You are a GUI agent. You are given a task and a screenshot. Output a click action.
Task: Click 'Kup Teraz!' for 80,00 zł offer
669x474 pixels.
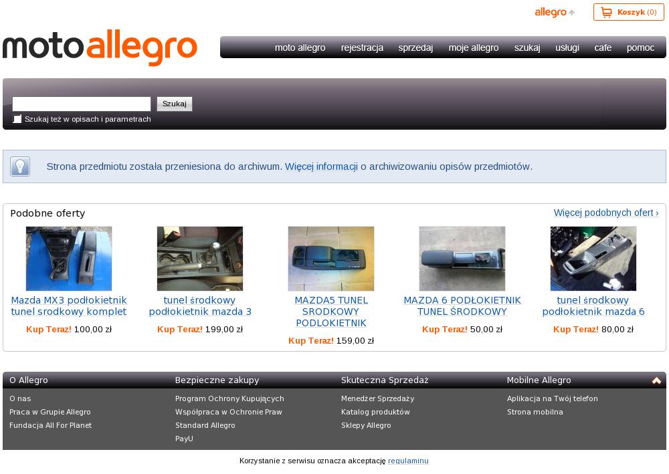tap(575, 329)
